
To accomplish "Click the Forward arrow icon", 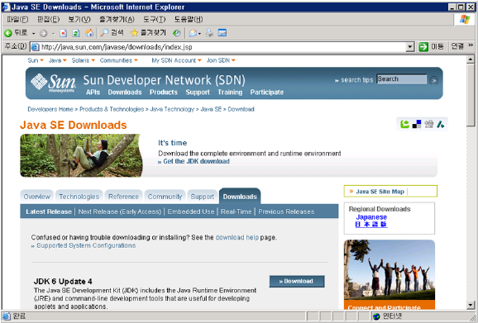I will point(44,33).
